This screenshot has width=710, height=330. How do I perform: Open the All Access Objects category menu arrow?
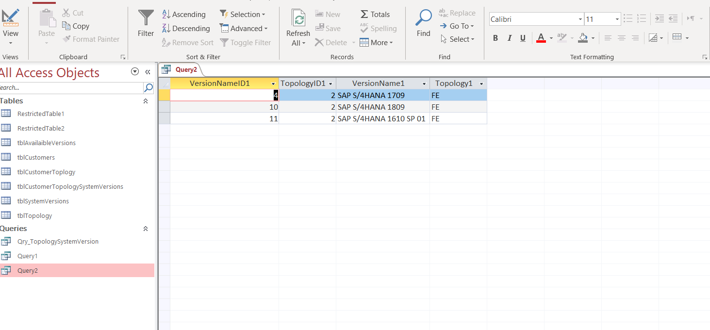pyautogui.click(x=135, y=72)
